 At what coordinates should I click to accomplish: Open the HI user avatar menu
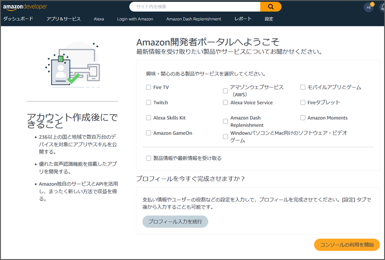[x=368, y=7]
